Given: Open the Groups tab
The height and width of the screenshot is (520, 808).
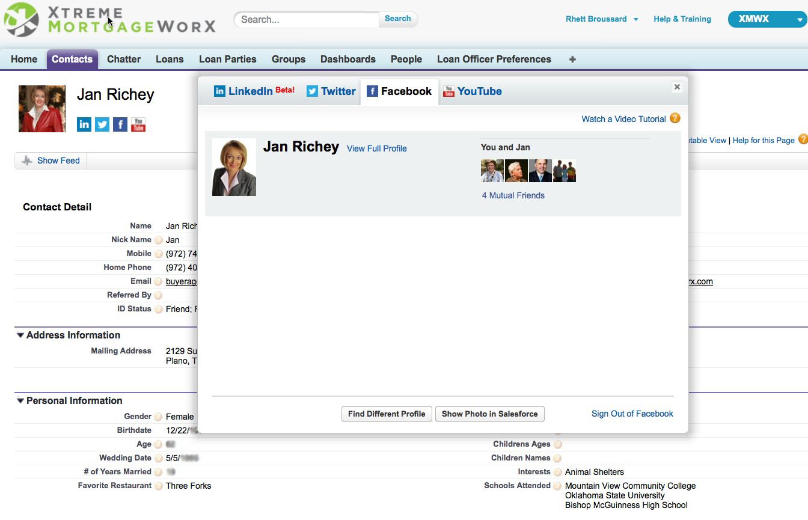Looking at the screenshot, I should (289, 59).
